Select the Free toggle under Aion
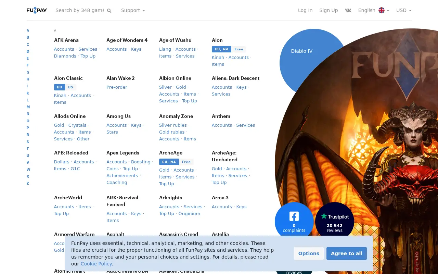 point(239,49)
